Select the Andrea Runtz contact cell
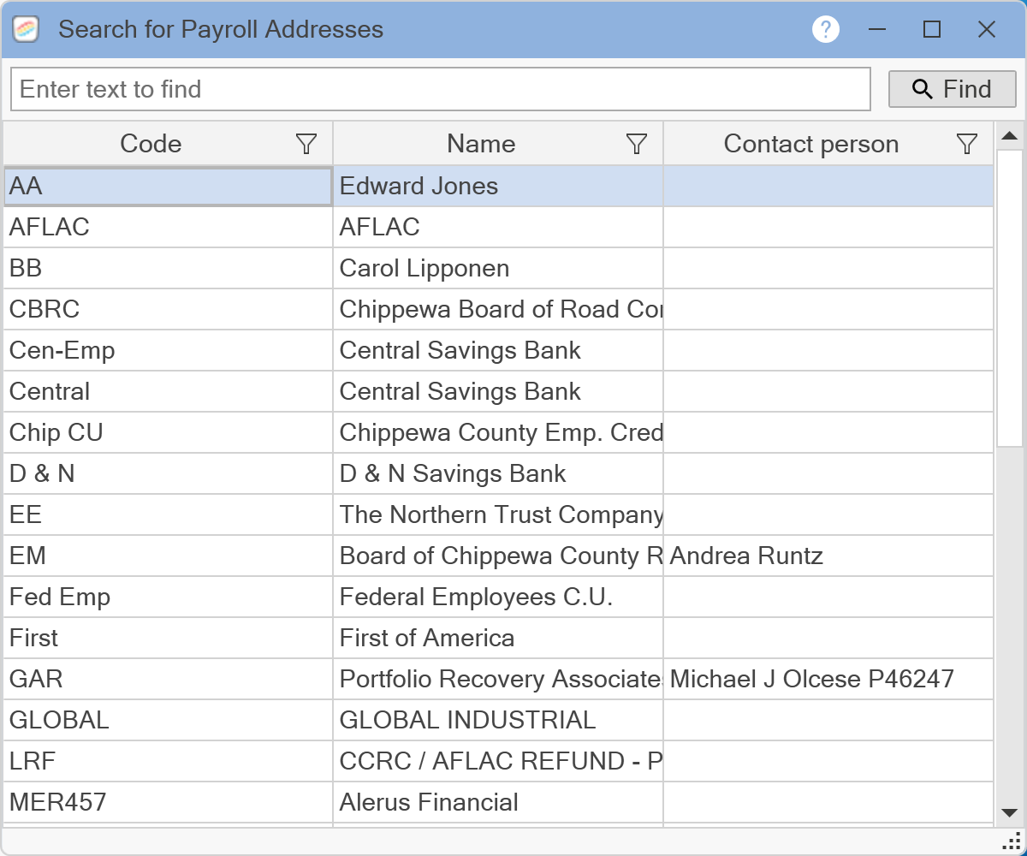This screenshot has height=856, width=1027. [828, 556]
